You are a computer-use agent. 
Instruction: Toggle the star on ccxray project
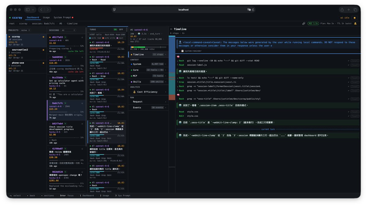[43, 37]
